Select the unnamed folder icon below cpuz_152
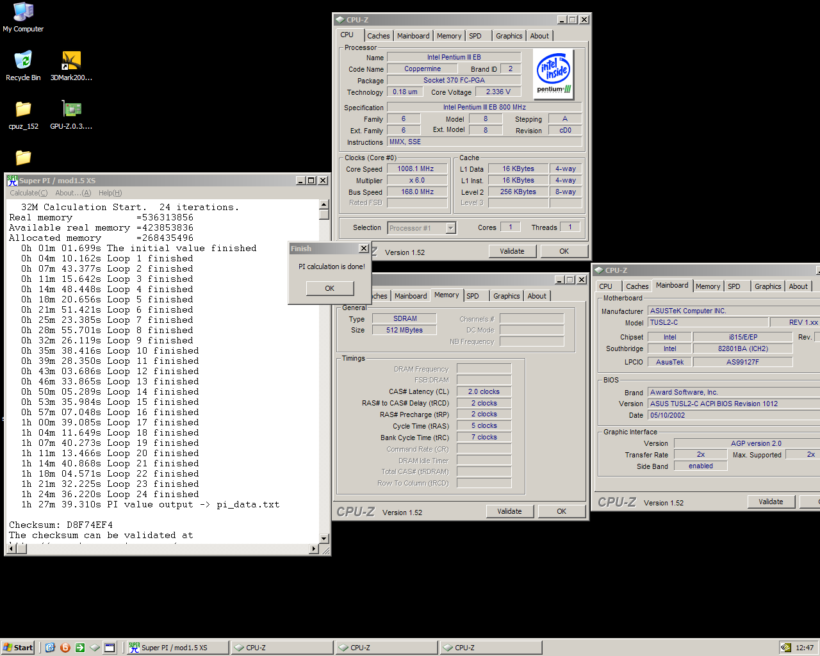 coord(23,157)
